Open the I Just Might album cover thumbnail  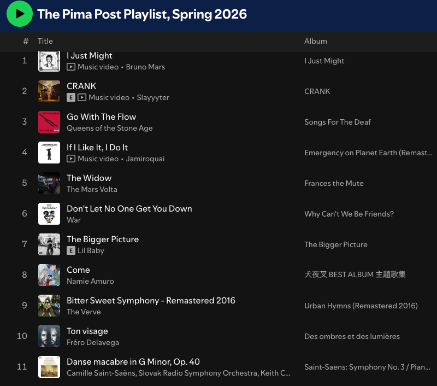click(49, 61)
